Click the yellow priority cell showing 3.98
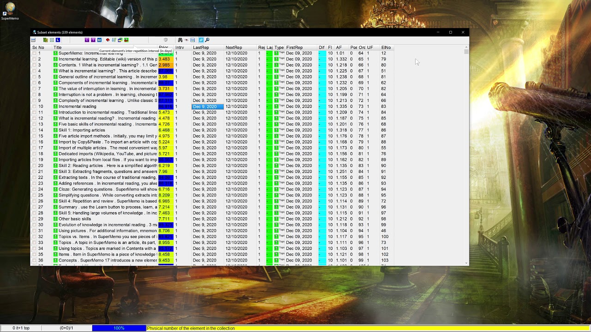 click(x=166, y=77)
